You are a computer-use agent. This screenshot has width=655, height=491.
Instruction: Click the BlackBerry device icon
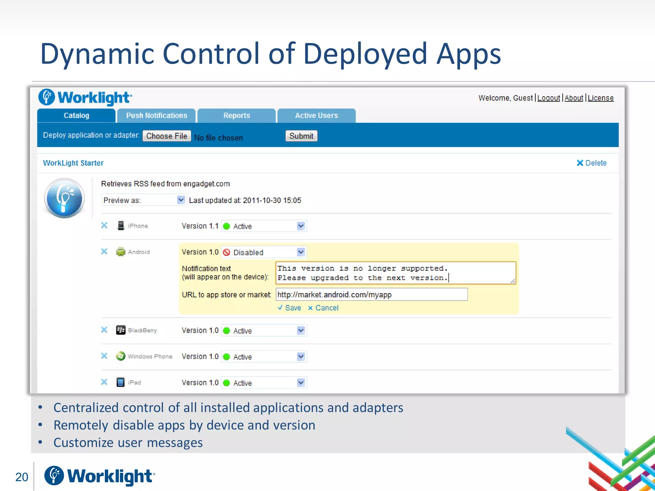[x=121, y=330]
